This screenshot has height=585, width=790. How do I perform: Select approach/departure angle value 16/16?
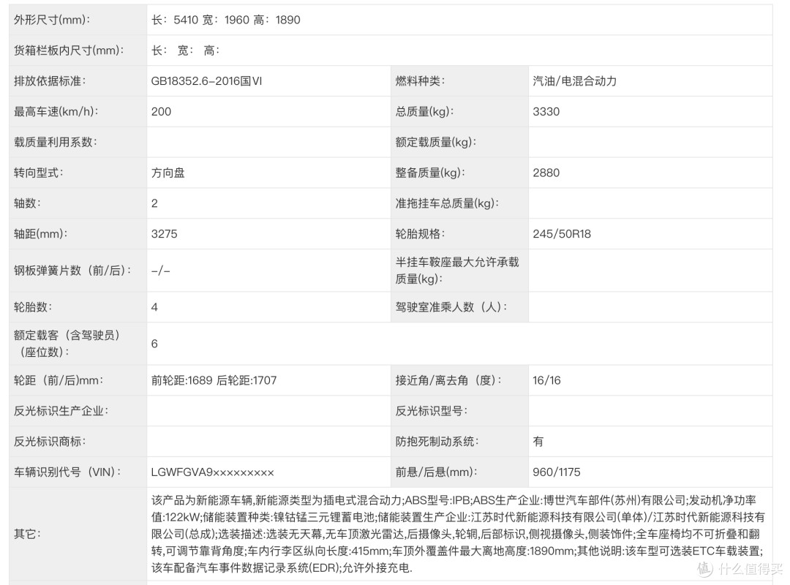[x=546, y=380]
